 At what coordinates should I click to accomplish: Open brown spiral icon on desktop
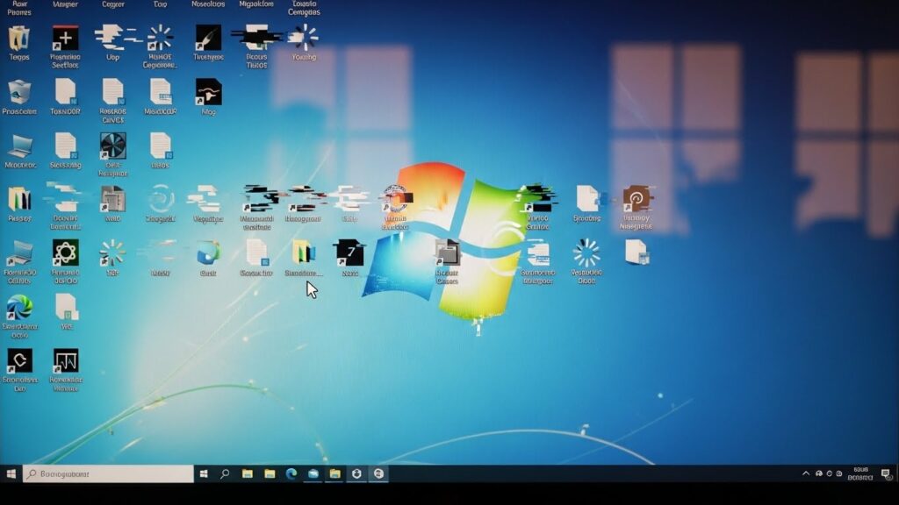[x=636, y=199]
